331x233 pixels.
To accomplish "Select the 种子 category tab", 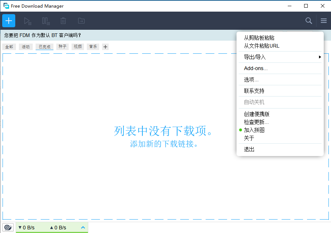I will coord(62,46).
